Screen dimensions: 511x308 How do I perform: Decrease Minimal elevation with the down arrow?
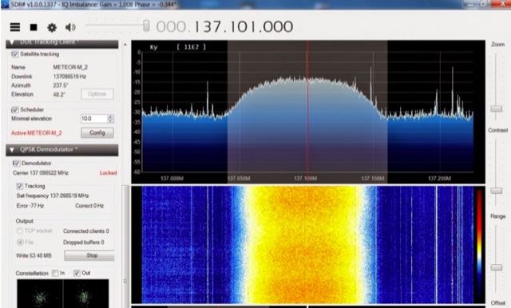pos(110,120)
